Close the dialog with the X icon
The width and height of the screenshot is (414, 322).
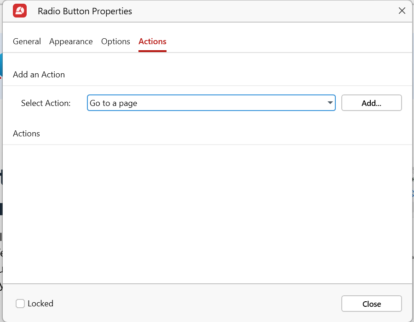pos(402,11)
